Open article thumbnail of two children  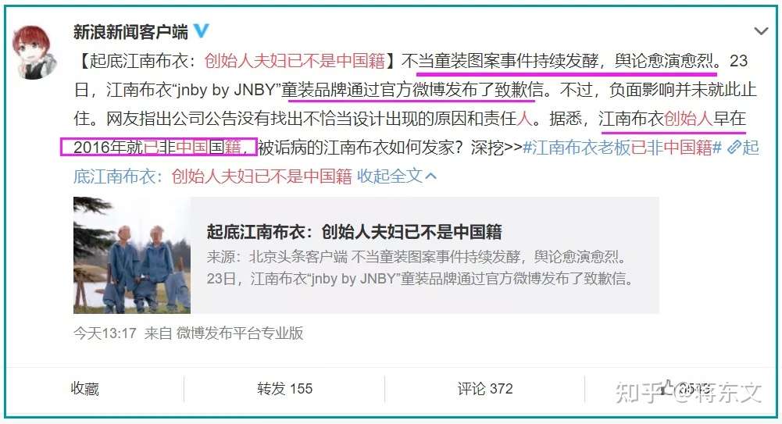132,255
